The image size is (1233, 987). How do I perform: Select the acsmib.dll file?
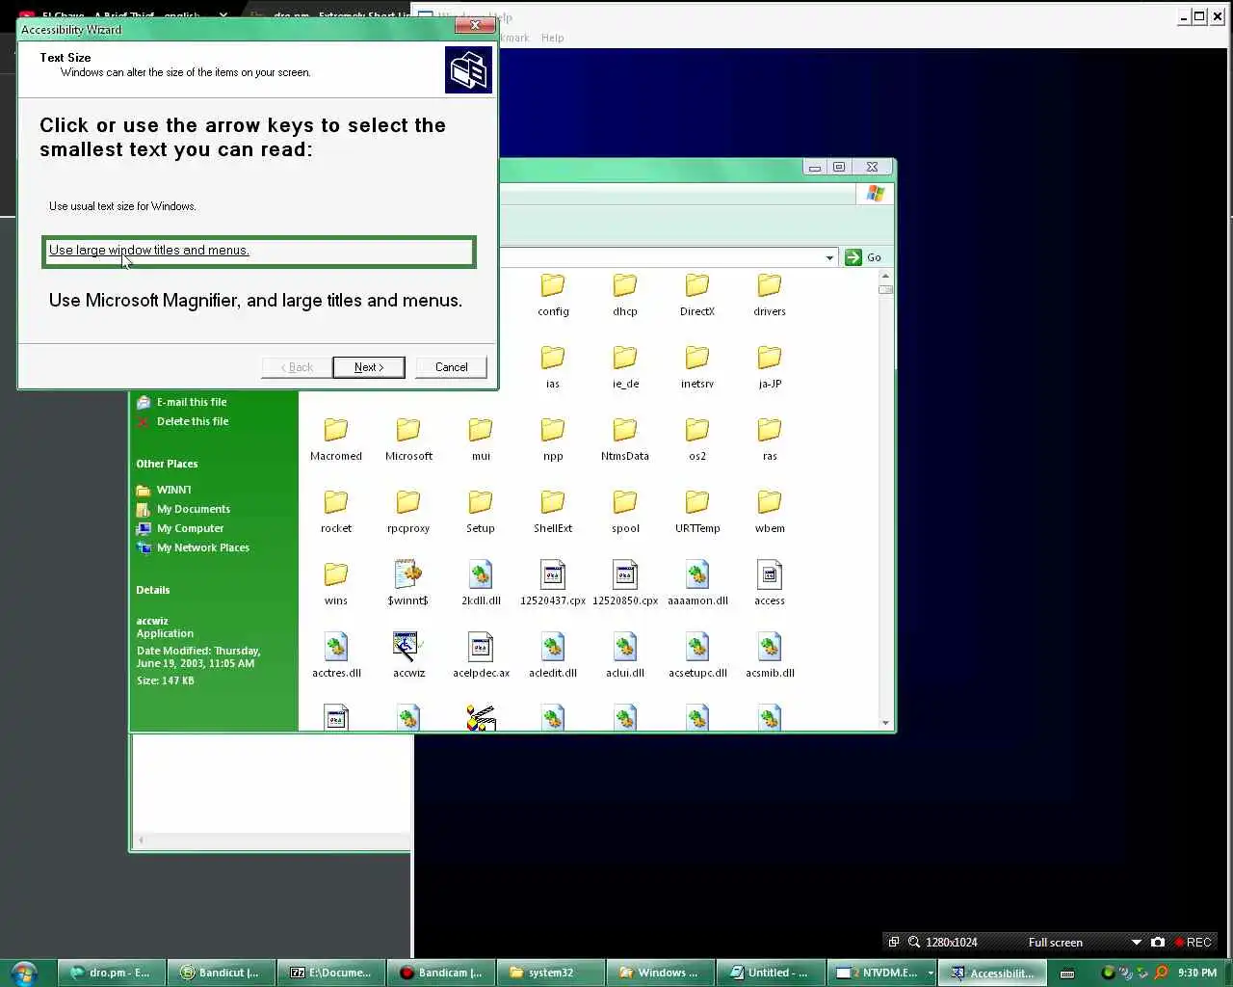tap(770, 656)
